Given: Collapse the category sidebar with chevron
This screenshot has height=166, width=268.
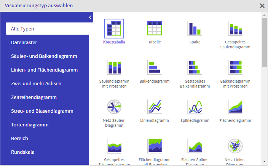Looking at the screenshot, I should (90, 17).
